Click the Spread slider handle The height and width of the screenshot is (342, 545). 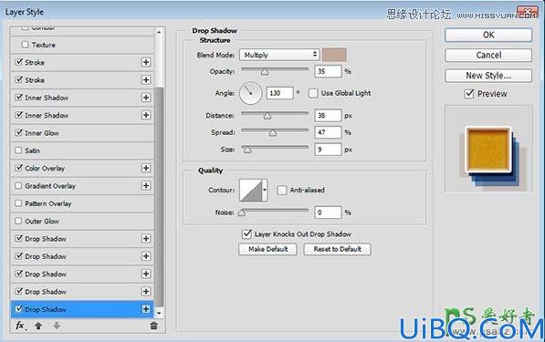273,132
